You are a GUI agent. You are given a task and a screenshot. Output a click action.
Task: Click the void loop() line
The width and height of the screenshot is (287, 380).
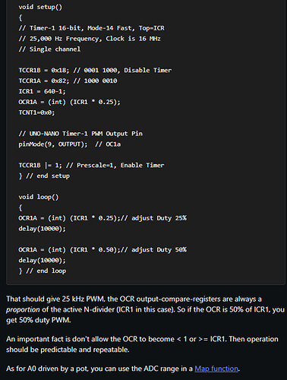click(39, 197)
